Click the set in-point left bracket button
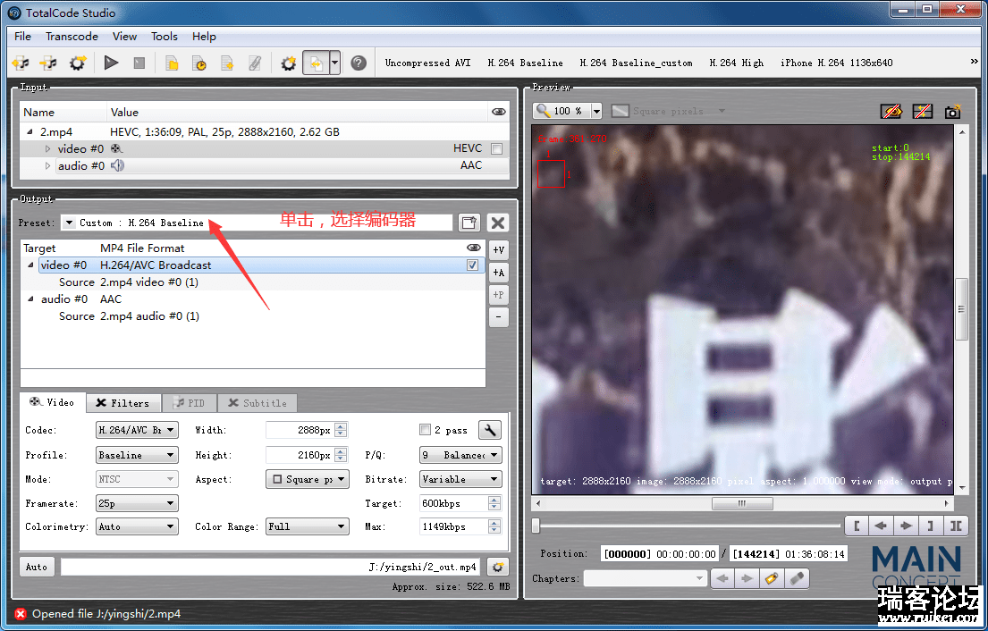The width and height of the screenshot is (988, 631). (x=857, y=526)
